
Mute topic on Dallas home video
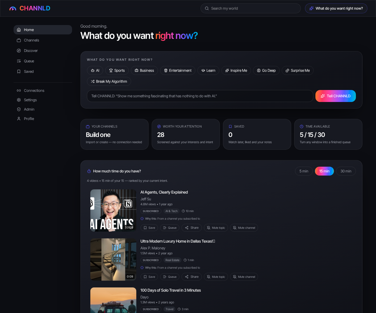point(216,277)
